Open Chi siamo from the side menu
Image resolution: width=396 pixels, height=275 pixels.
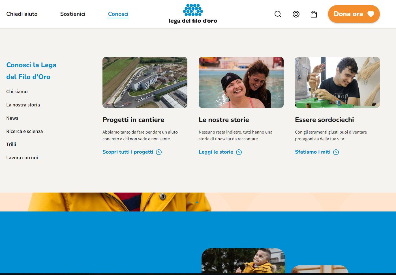coord(17,91)
